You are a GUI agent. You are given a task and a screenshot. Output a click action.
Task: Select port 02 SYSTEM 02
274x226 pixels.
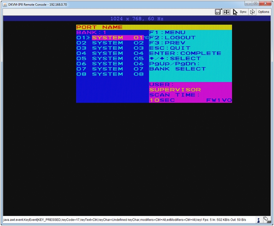[110, 43]
